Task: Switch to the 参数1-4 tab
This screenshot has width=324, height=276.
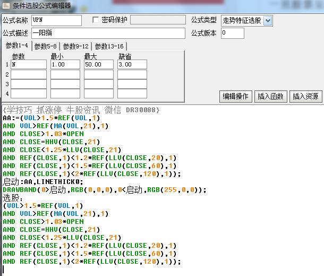Action: [x=17, y=45]
